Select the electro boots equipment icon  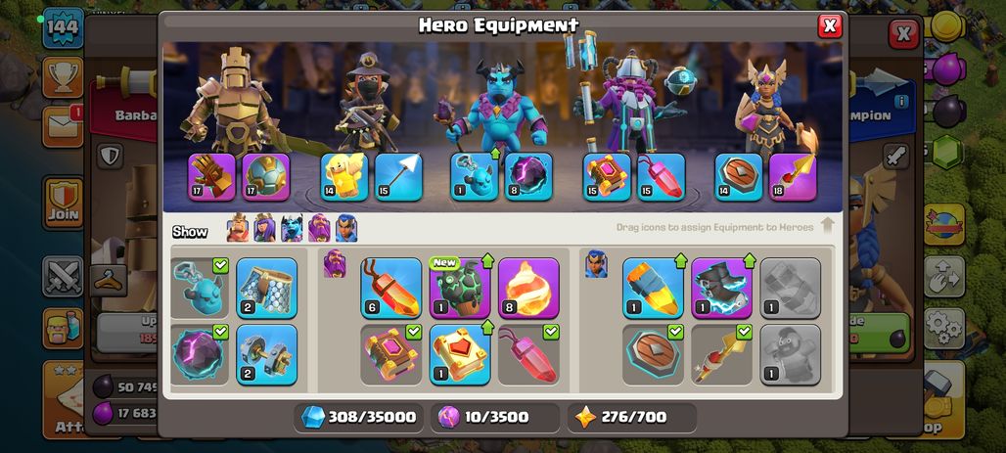(722, 288)
